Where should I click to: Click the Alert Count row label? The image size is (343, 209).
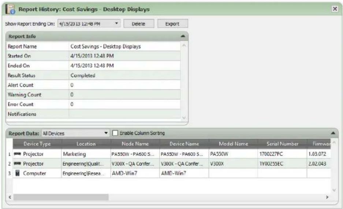pos(20,85)
